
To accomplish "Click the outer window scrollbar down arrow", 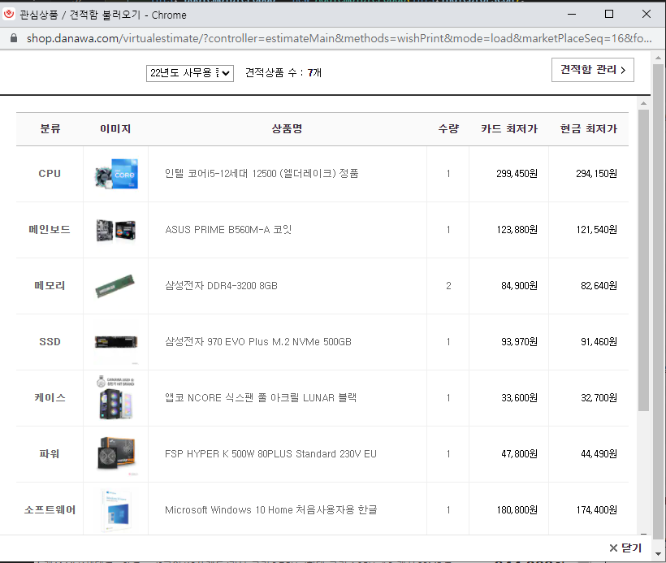I will click(x=659, y=554).
